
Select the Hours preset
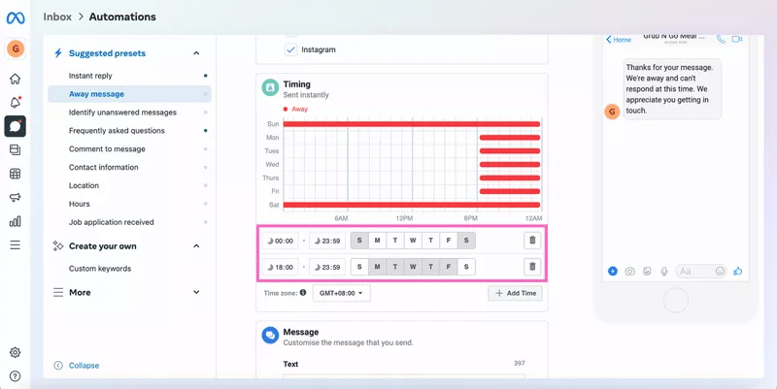[x=129, y=204]
